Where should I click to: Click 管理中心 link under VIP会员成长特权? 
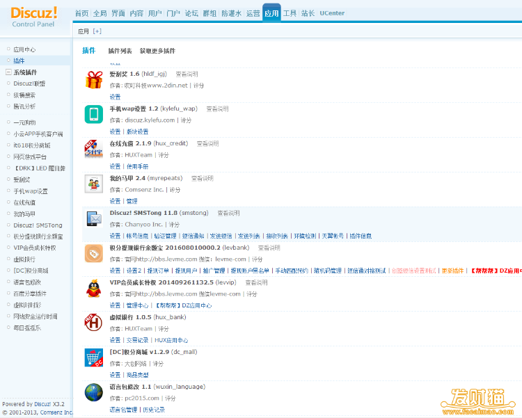(138, 305)
